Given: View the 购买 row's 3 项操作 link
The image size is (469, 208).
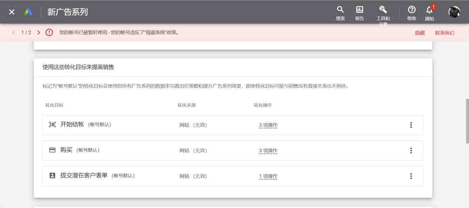Looking at the screenshot, I should (268, 151).
